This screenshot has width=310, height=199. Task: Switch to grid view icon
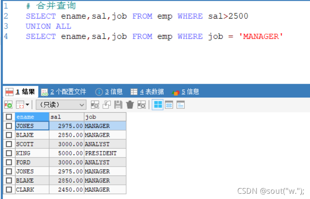158,105
